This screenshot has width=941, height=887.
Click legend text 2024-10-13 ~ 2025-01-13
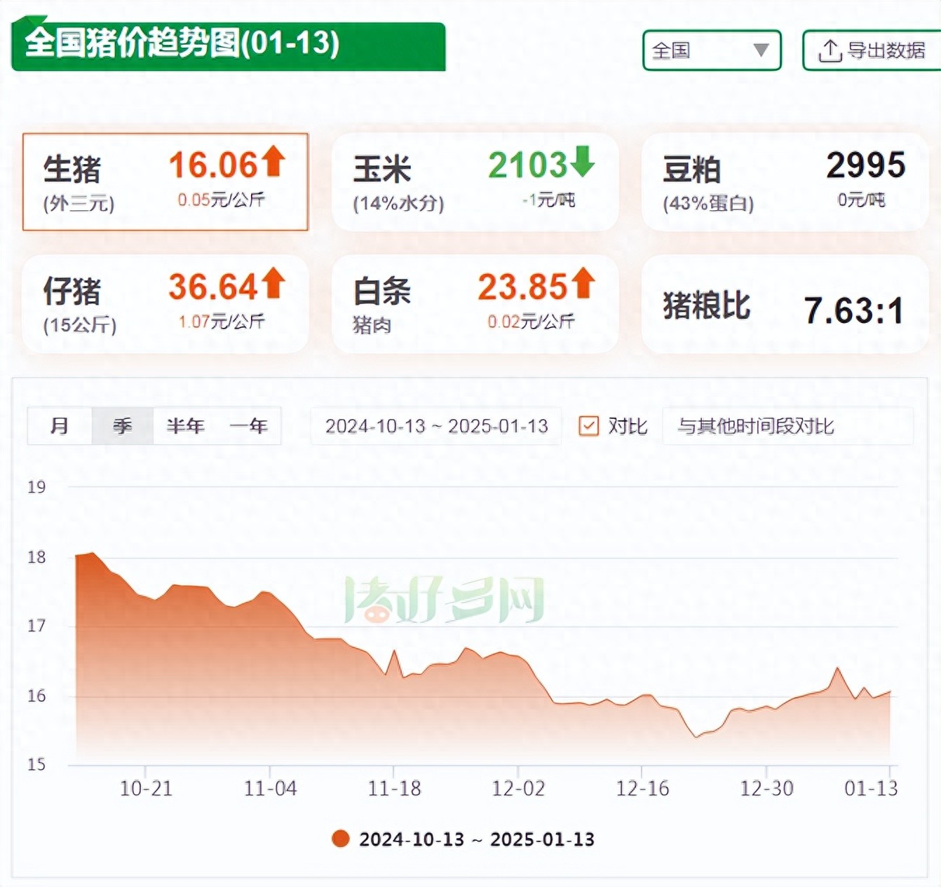click(x=477, y=839)
